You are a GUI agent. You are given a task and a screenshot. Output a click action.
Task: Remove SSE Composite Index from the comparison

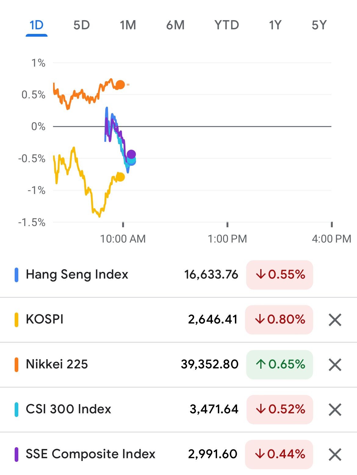(x=335, y=455)
